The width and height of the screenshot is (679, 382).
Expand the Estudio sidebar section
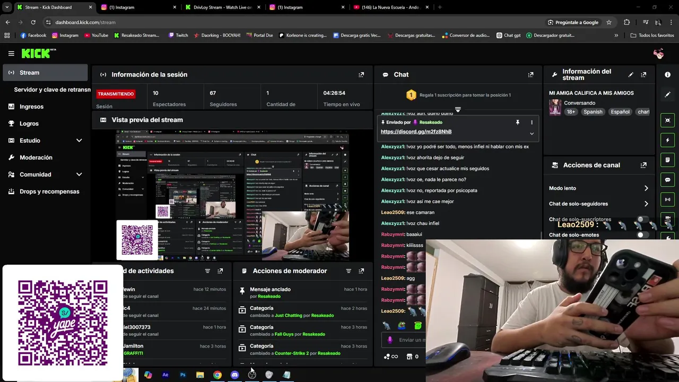click(x=79, y=141)
